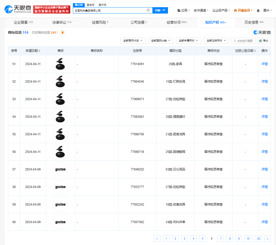This screenshot has height=245, width=276.
Task: Open 详情 link for row 51
Action: (x=264, y=64)
